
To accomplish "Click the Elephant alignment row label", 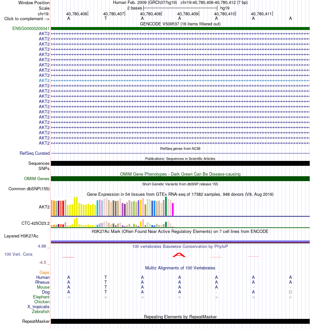I will click(x=41, y=297).
